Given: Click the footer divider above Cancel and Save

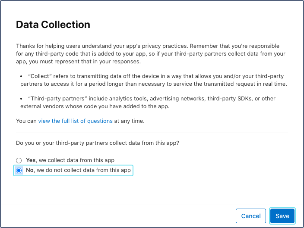Looking at the screenshot, I should 152,204.
